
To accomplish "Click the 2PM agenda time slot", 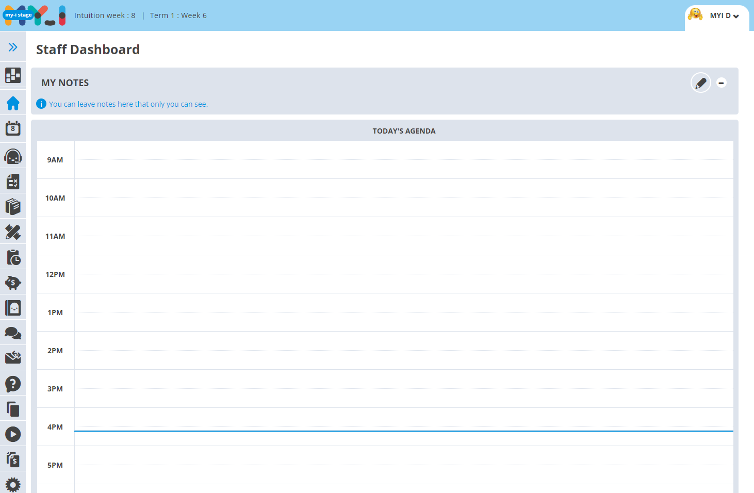I will pyautogui.click(x=403, y=351).
